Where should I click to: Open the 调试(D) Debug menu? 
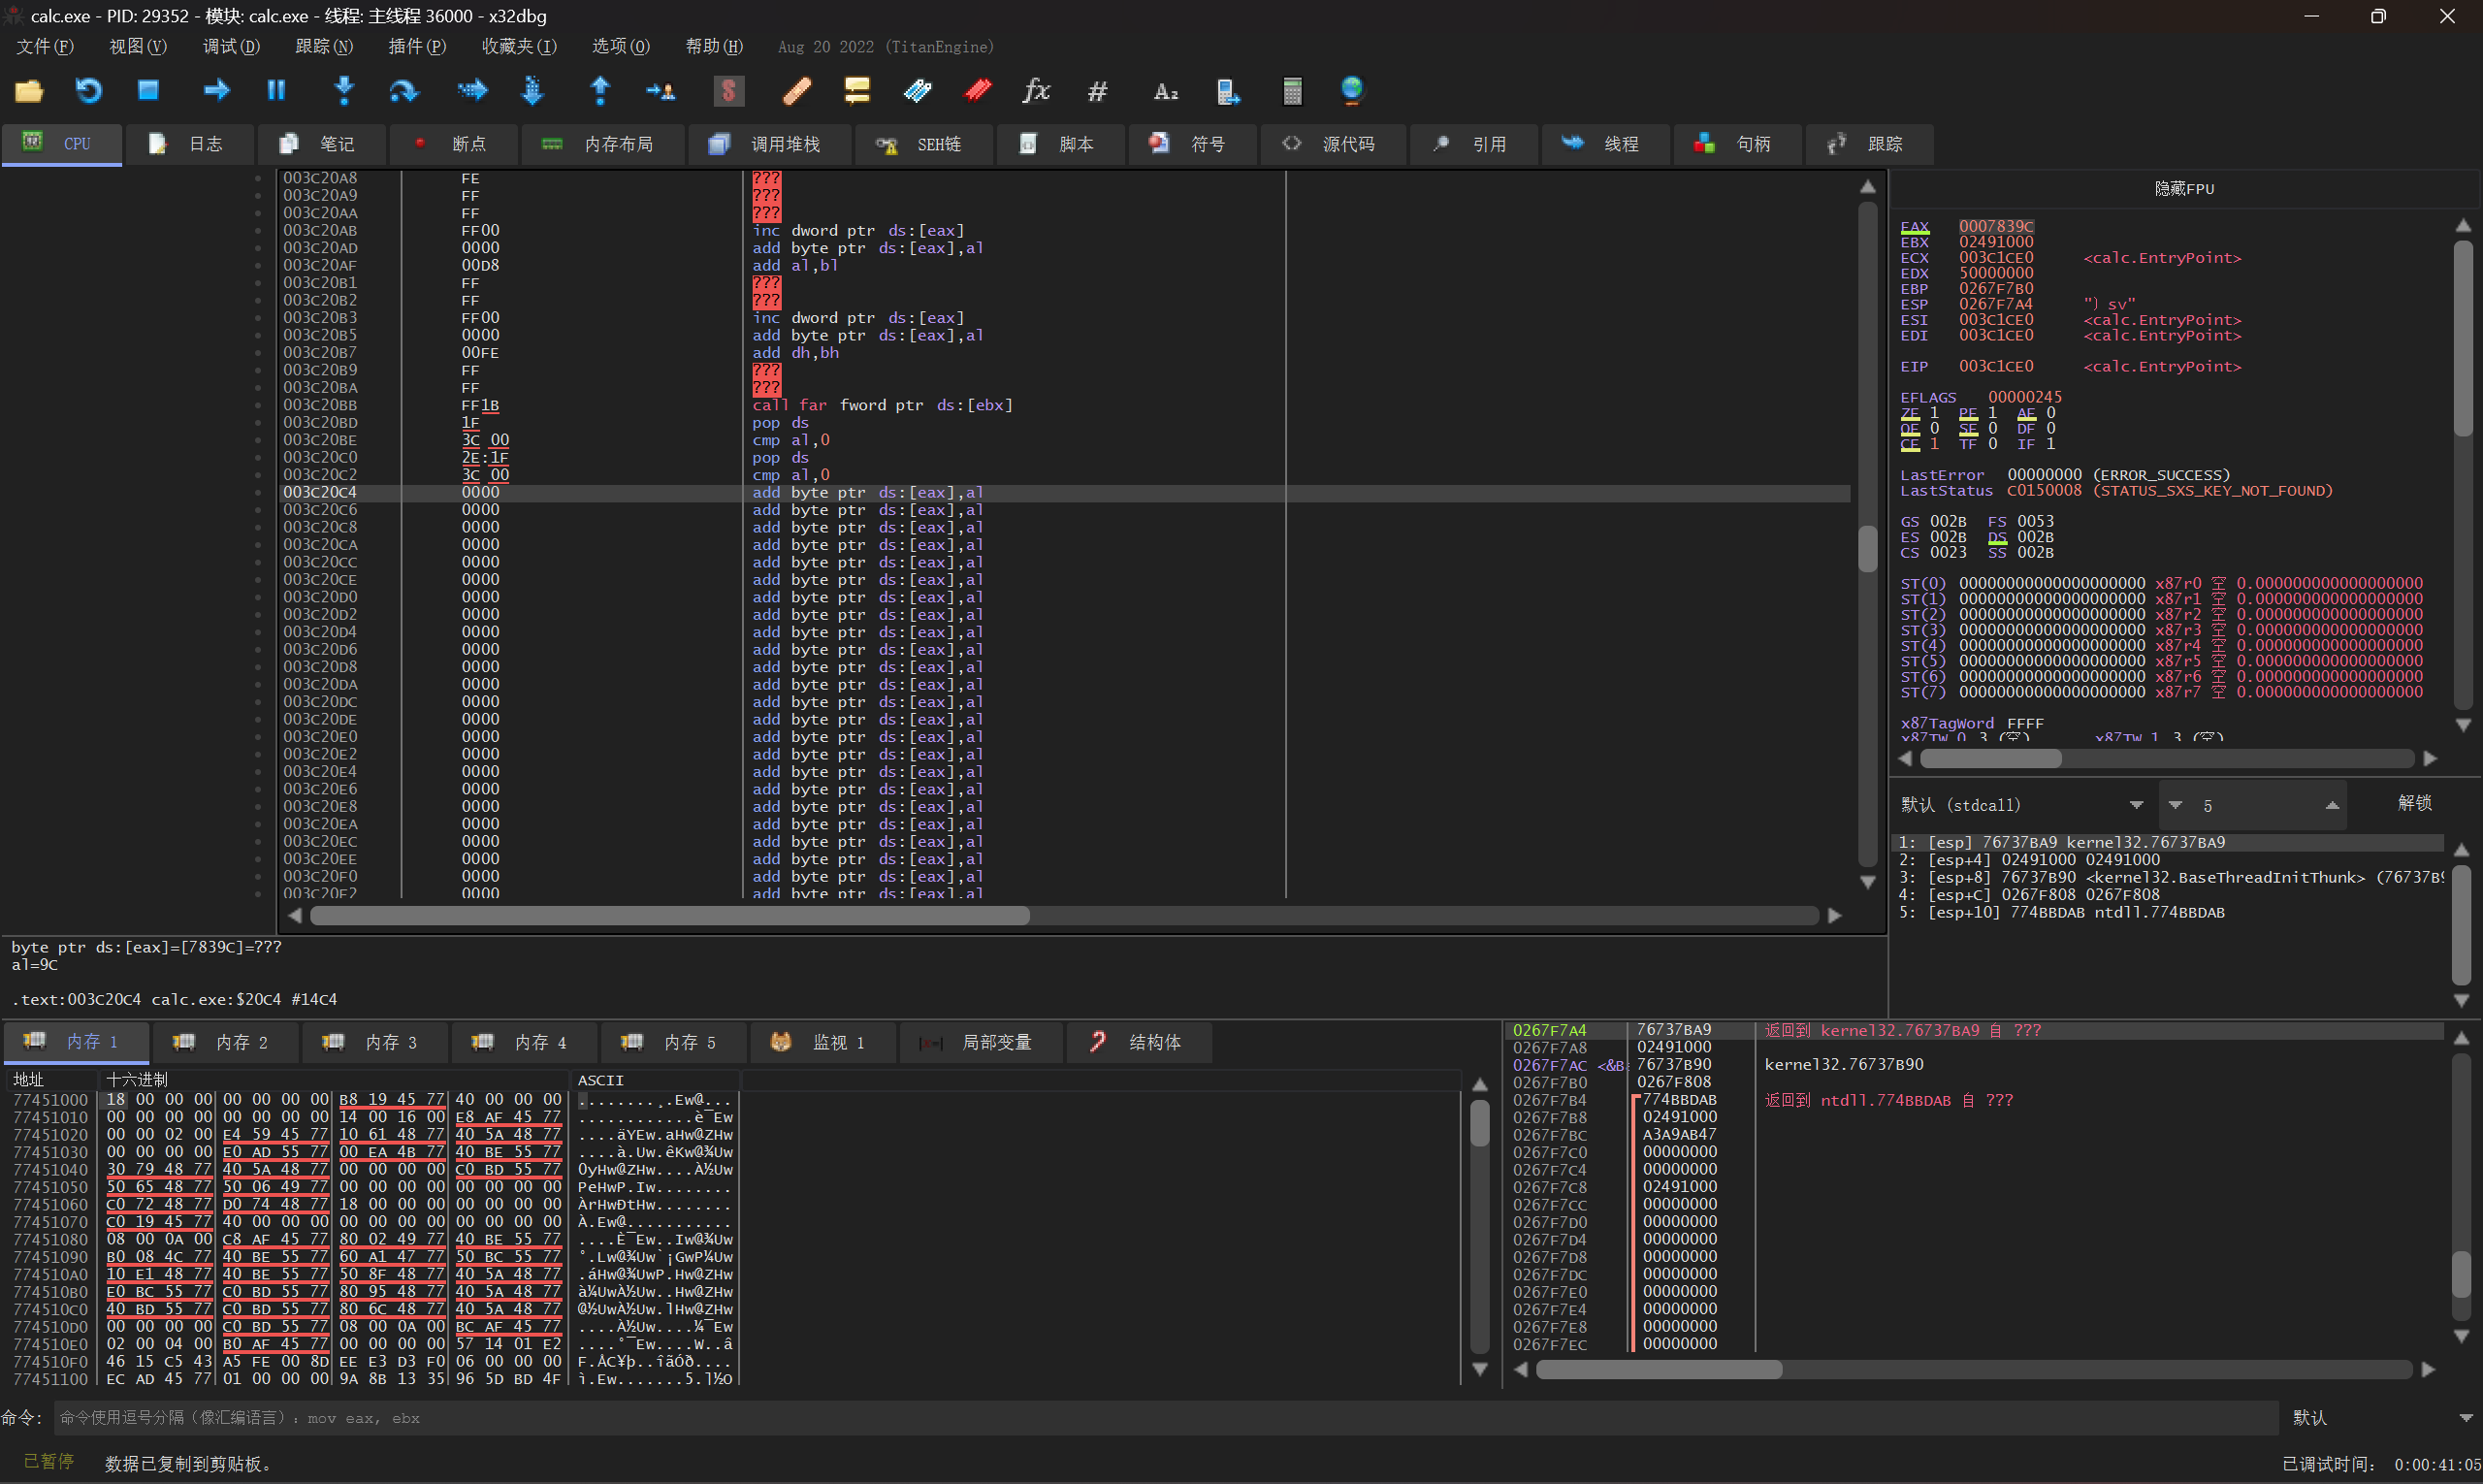pos(231,47)
